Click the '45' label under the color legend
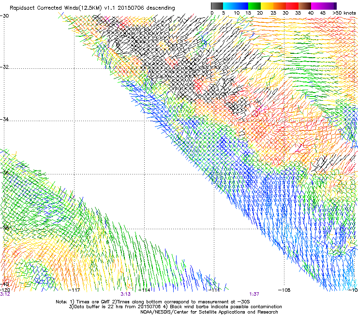Viewport: 358px width, 315px height. coord(323,13)
